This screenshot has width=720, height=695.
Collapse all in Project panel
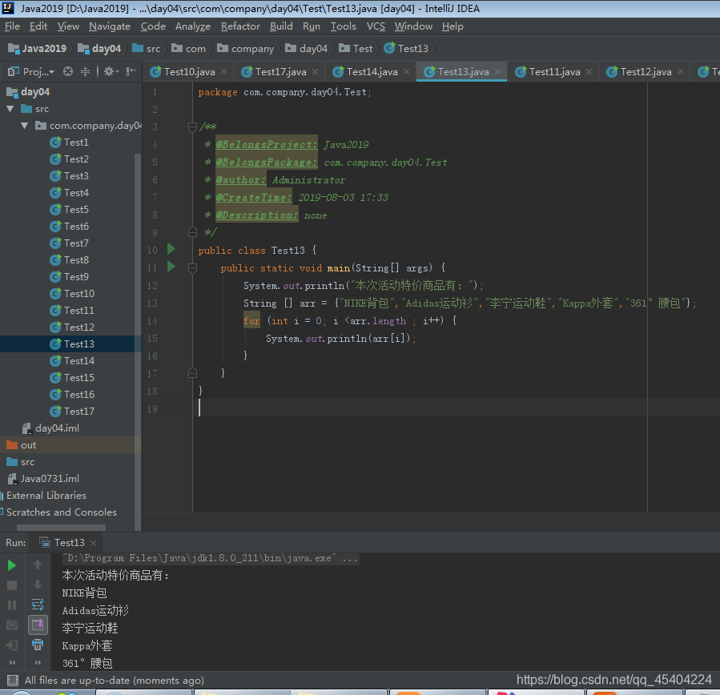point(86,71)
